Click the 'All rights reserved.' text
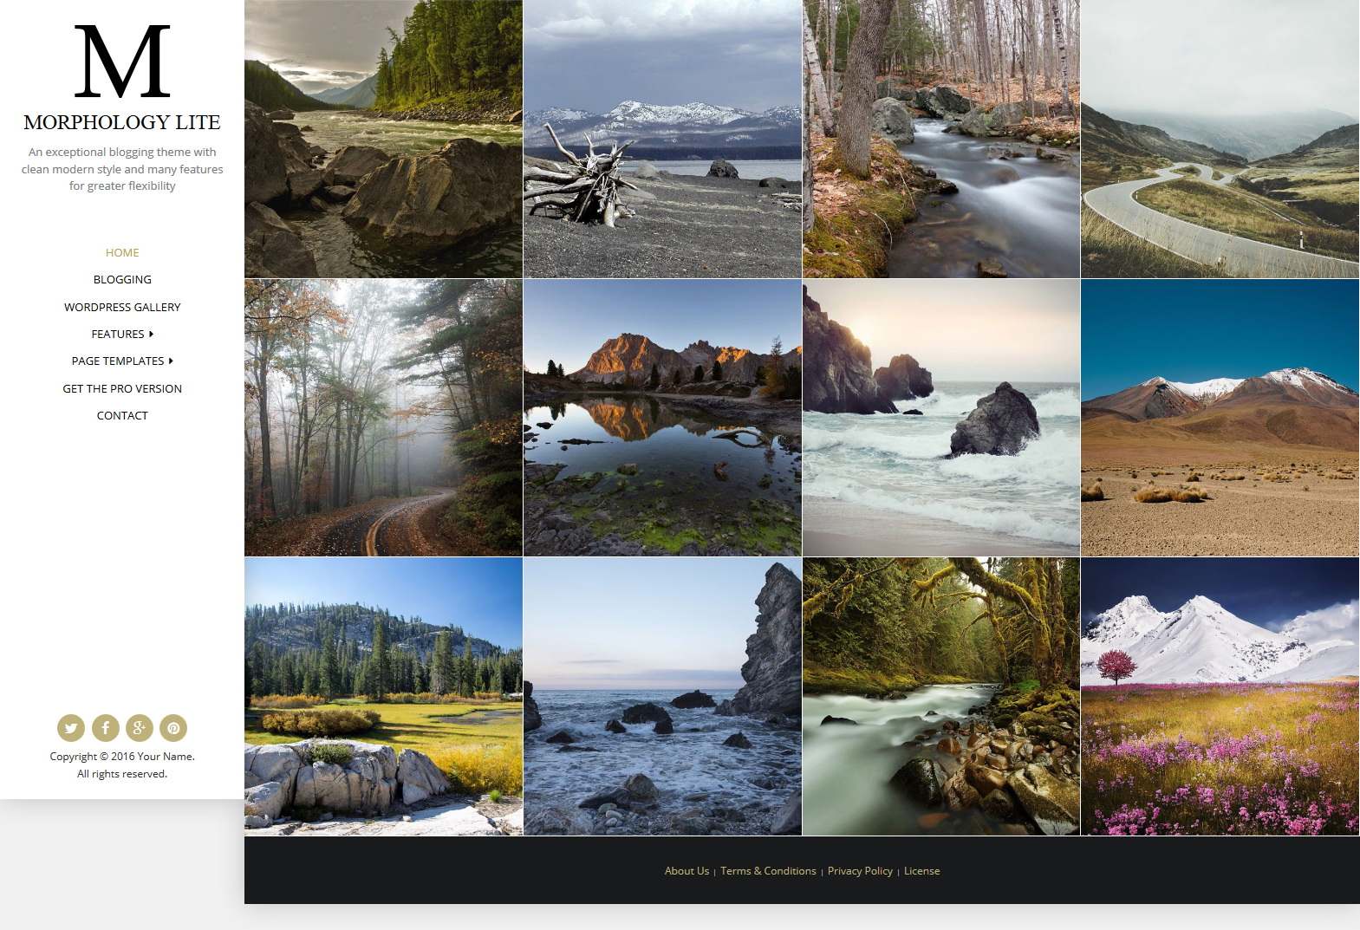 pos(122,774)
